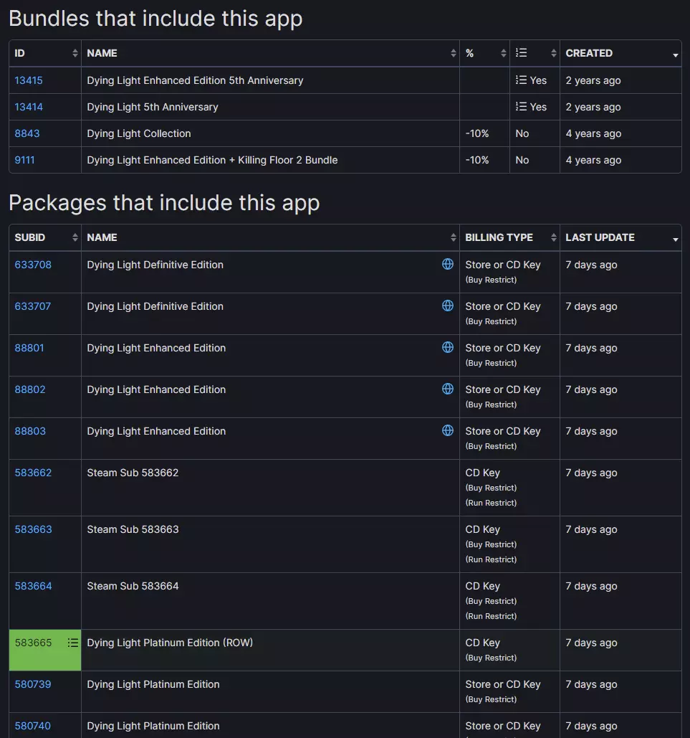Sort packages by LAST UPDATE column
The image size is (690, 738).
(620, 237)
